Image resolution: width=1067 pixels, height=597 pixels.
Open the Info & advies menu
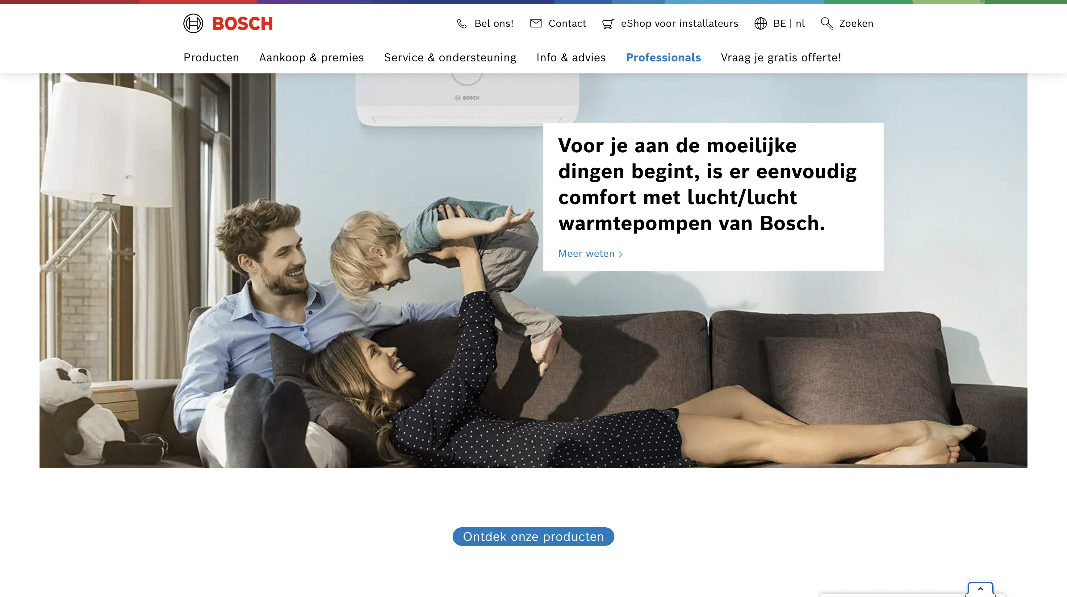click(x=571, y=57)
